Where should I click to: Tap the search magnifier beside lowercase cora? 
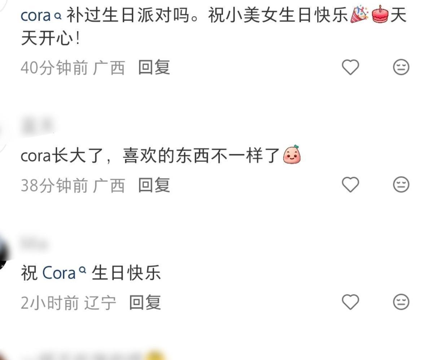point(58,17)
